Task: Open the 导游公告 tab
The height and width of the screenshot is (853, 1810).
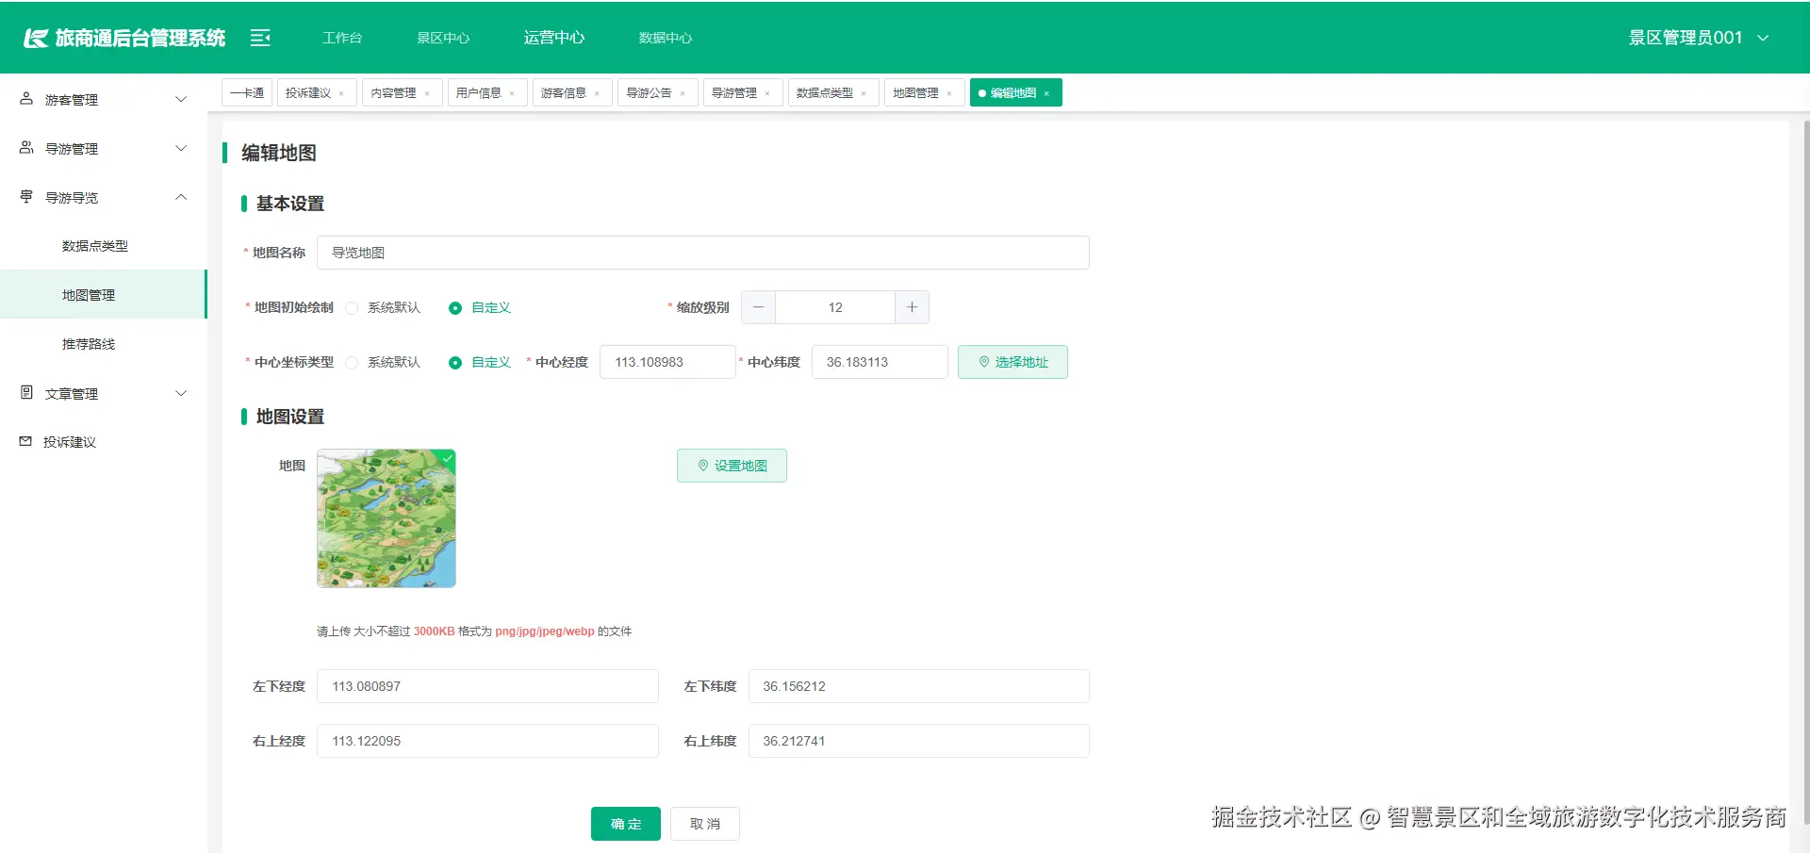Action: 650,91
